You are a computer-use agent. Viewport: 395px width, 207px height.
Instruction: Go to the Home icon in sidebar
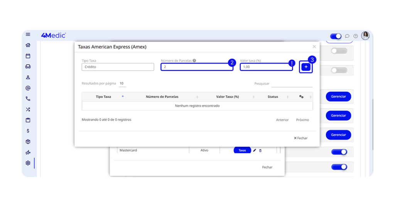(x=28, y=45)
